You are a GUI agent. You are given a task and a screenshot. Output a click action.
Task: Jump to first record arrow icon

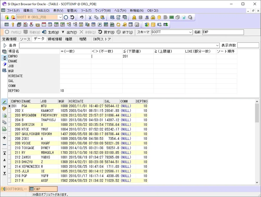[x=4, y=153]
